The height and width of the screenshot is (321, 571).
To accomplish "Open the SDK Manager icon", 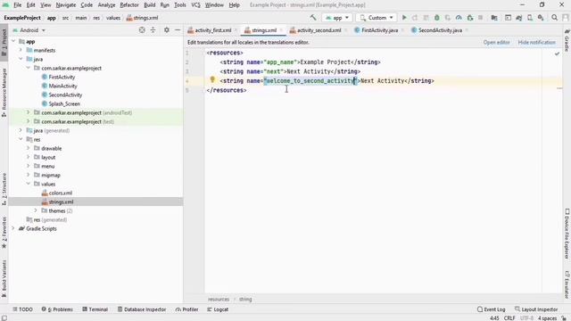I will click(x=541, y=18).
